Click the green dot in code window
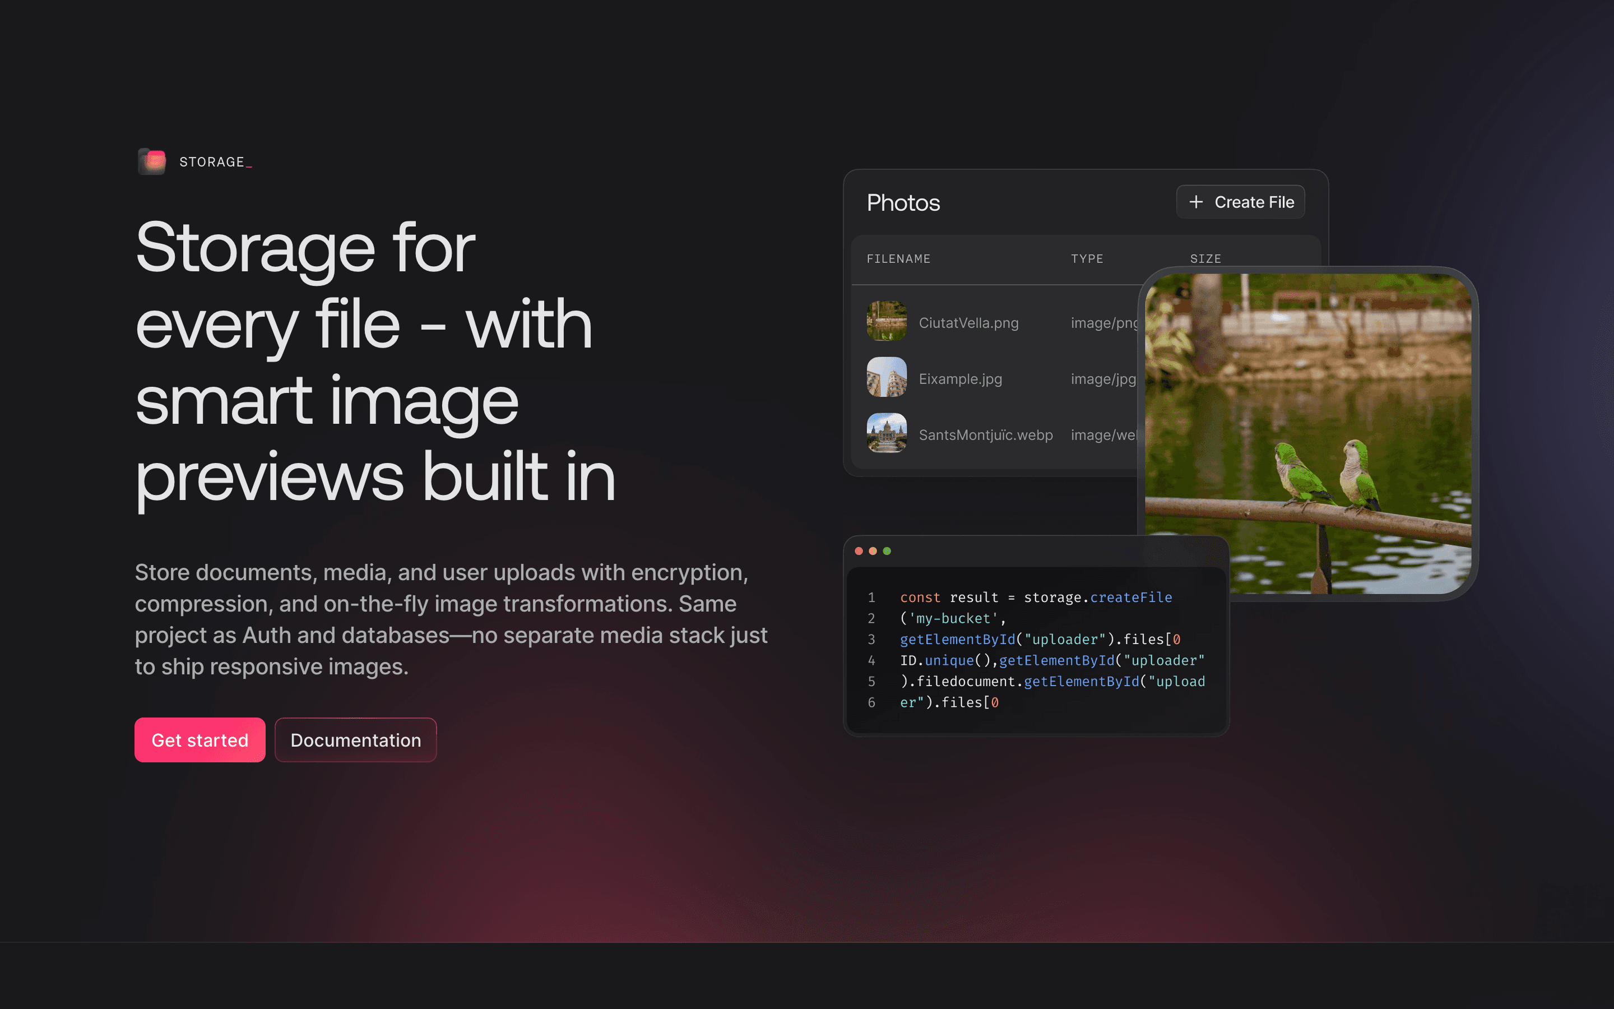This screenshot has width=1614, height=1009. click(x=887, y=550)
